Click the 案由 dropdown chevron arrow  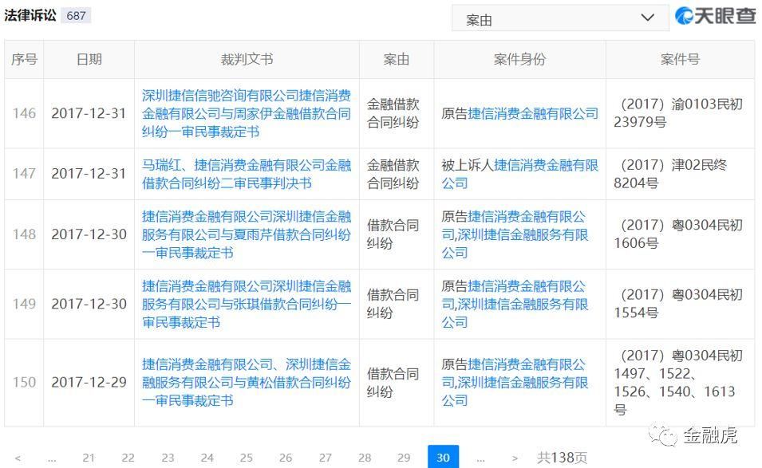(647, 18)
